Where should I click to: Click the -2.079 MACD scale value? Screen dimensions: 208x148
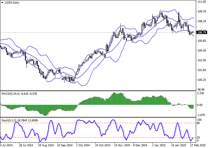pos(201,115)
